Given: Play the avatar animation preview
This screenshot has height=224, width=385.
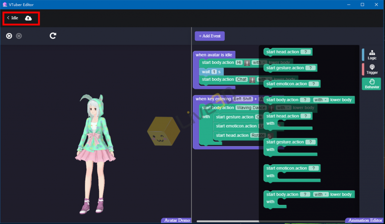Looking at the screenshot, I should 9,36.
